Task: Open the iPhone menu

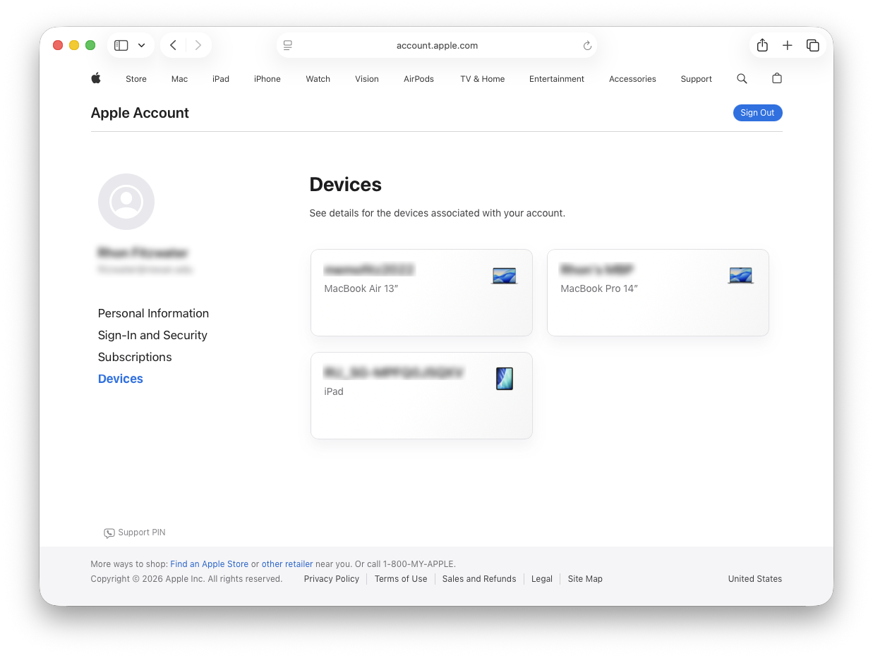Action: 267,79
